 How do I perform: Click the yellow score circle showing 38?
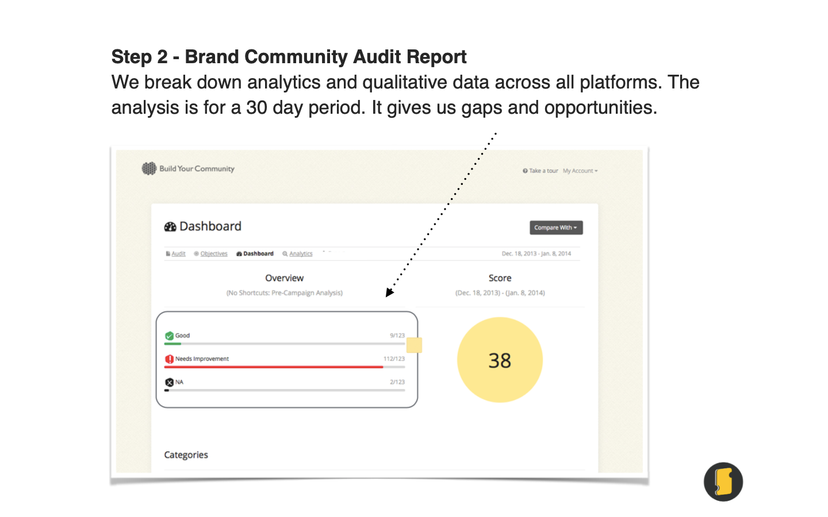click(500, 360)
